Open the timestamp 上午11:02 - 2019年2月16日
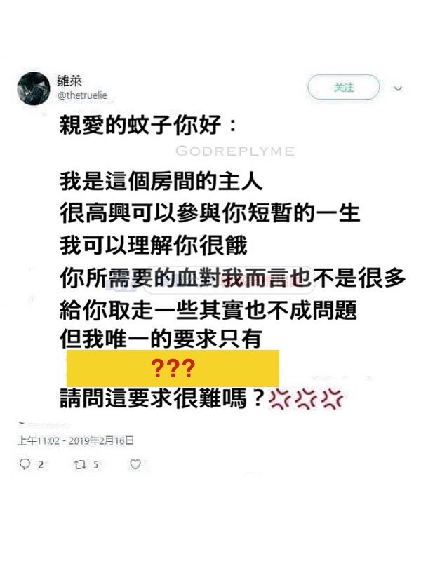421x561 pixels. point(76,440)
